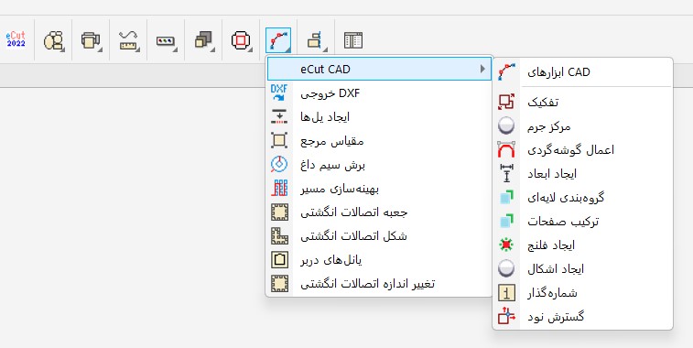
Task: Select «ترکیب صفحات» combine pages entry
Action: click(583, 221)
